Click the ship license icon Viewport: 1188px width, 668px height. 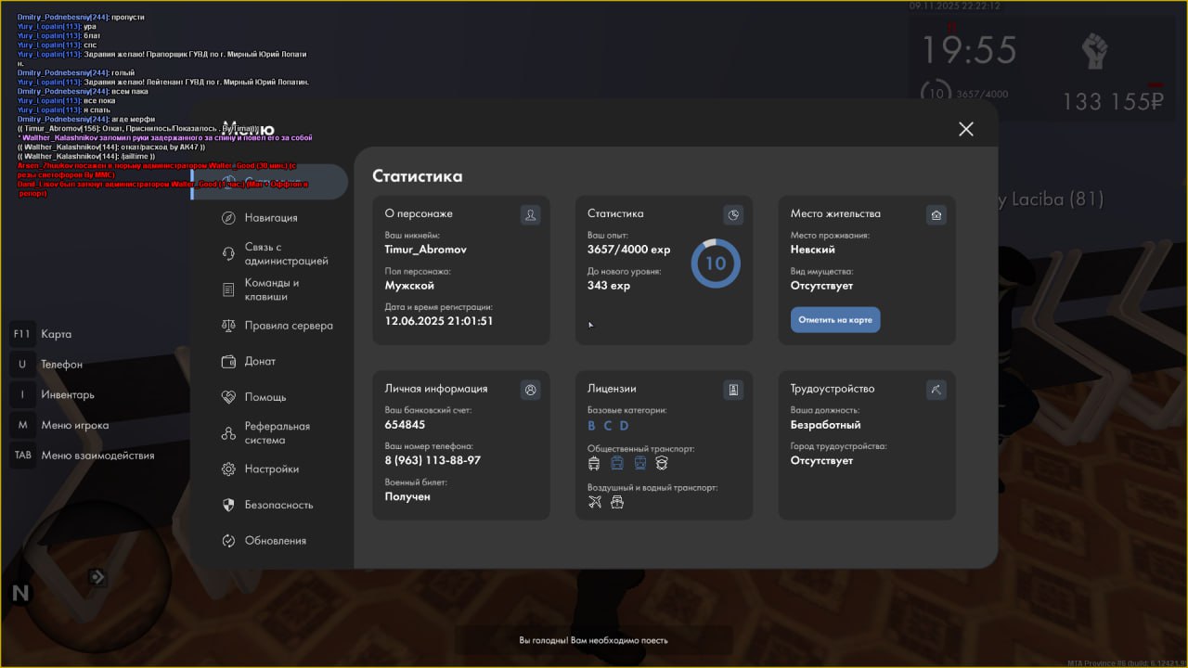tap(617, 502)
